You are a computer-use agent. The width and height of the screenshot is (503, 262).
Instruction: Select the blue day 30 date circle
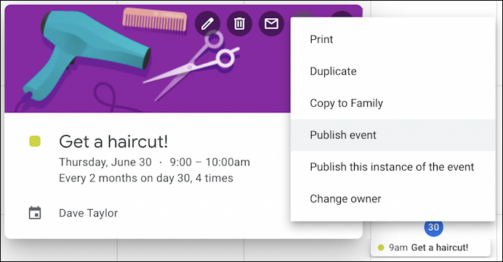tap(433, 227)
